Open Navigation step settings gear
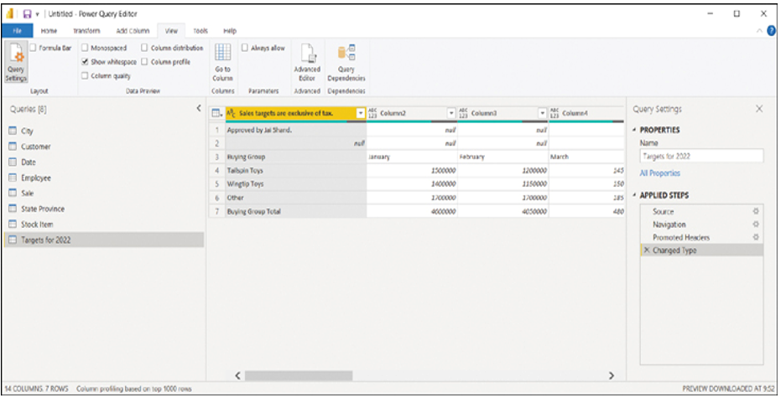The image size is (781, 398). [756, 225]
